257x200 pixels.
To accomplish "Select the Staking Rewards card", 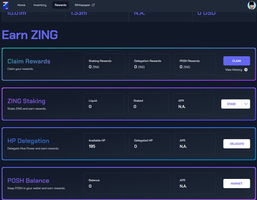I will pos(104,64).
